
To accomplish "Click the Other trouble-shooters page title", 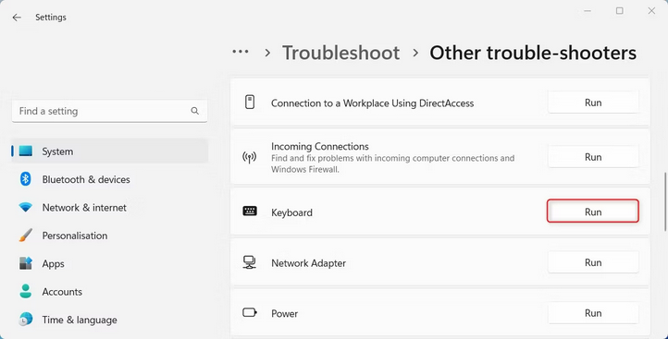I will pyautogui.click(x=533, y=54).
